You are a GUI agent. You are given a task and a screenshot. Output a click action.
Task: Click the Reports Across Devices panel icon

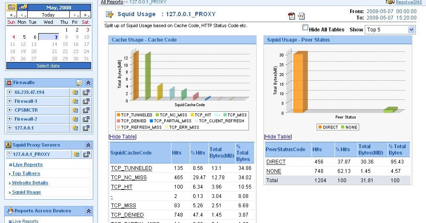pyautogui.click(x=10, y=210)
